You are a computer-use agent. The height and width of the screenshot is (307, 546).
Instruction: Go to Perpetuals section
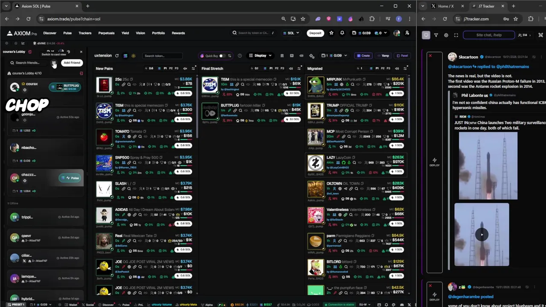106,33
